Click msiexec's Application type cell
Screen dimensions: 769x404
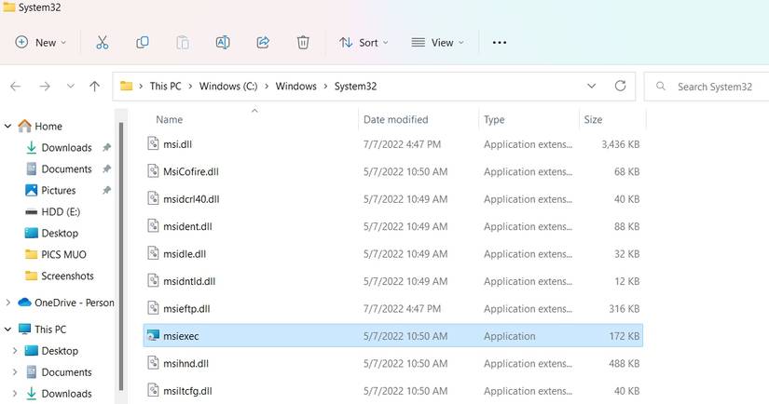(510, 336)
